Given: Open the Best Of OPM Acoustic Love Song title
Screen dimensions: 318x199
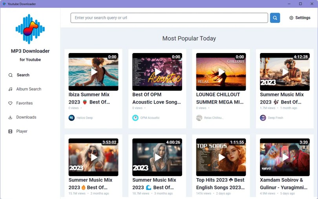Looking at the screenshot, I should [156, 99].
